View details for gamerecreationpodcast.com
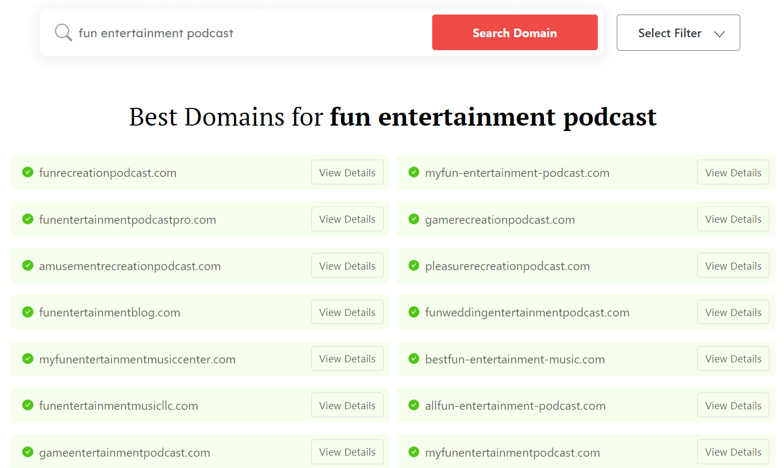 [x=733, y=219]
